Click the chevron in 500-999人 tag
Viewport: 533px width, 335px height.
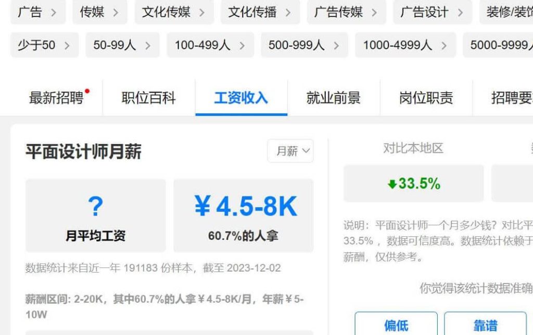pyautogui.click(x=336, y=46)
